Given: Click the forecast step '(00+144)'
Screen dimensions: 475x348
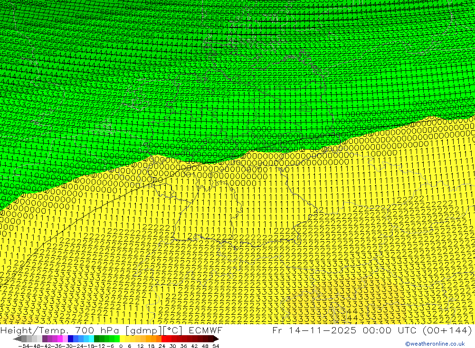Looking at the screenshot, I should [x=447, y=330].
